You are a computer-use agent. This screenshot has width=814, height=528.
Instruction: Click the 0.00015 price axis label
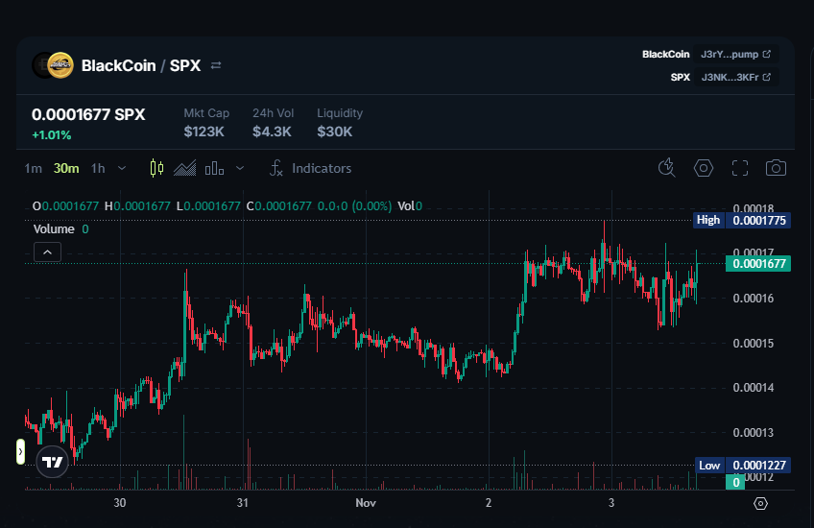[754, 343]
